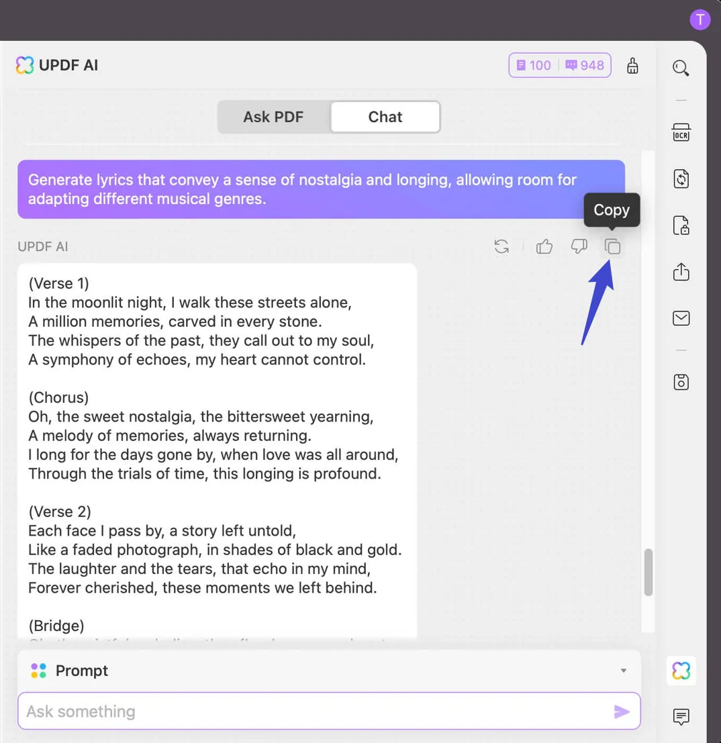This screenshot has height=743, width=721.
Task: Click line 'A melody of memories, always returning.'
Action: (x=170, y=436)
